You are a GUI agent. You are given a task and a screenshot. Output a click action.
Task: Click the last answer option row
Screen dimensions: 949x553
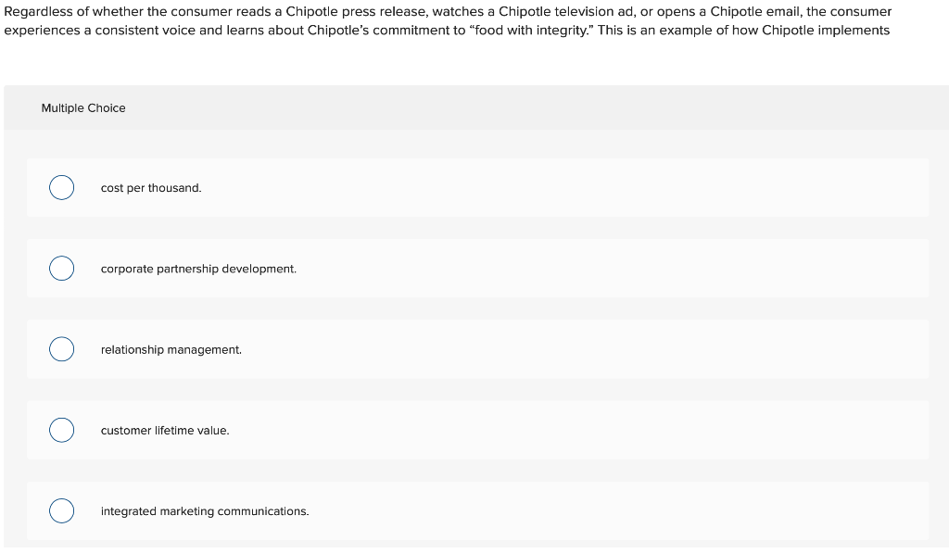coord(478,510)
